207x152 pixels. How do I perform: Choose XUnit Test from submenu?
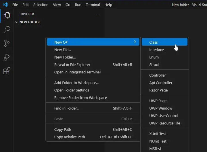(158, 134)
